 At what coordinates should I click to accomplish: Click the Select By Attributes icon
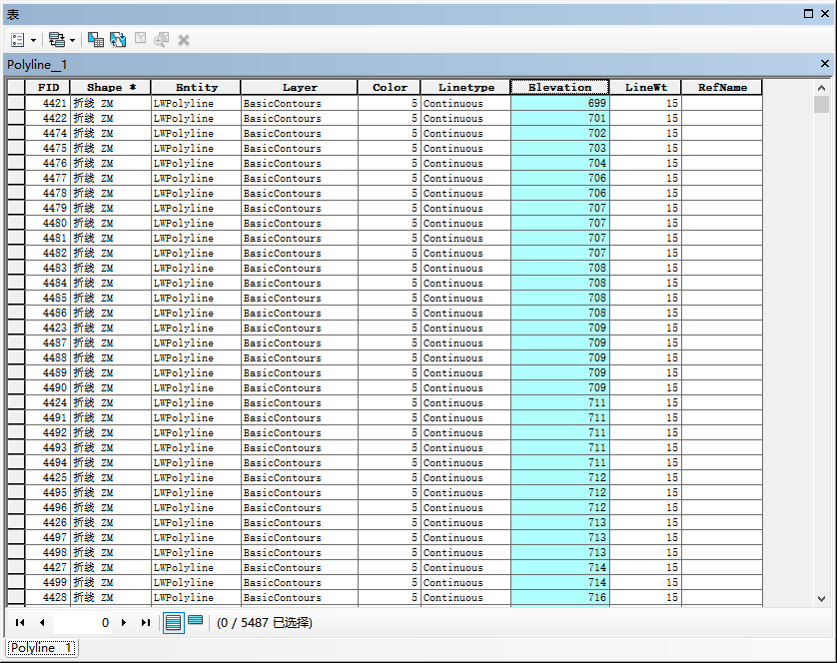coord(96,40)
